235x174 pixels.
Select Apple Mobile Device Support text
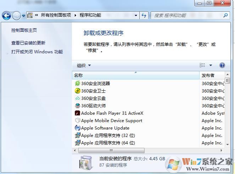(x=112, y=121)
